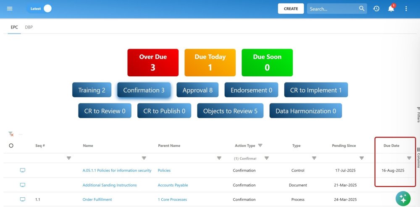This screenshot has height=207, width=420.
Task: Click the 1.1 sequence number cell
Action: coord(38,199)
